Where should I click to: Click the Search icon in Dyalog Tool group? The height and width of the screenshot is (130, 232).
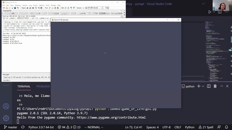(50, 8)
